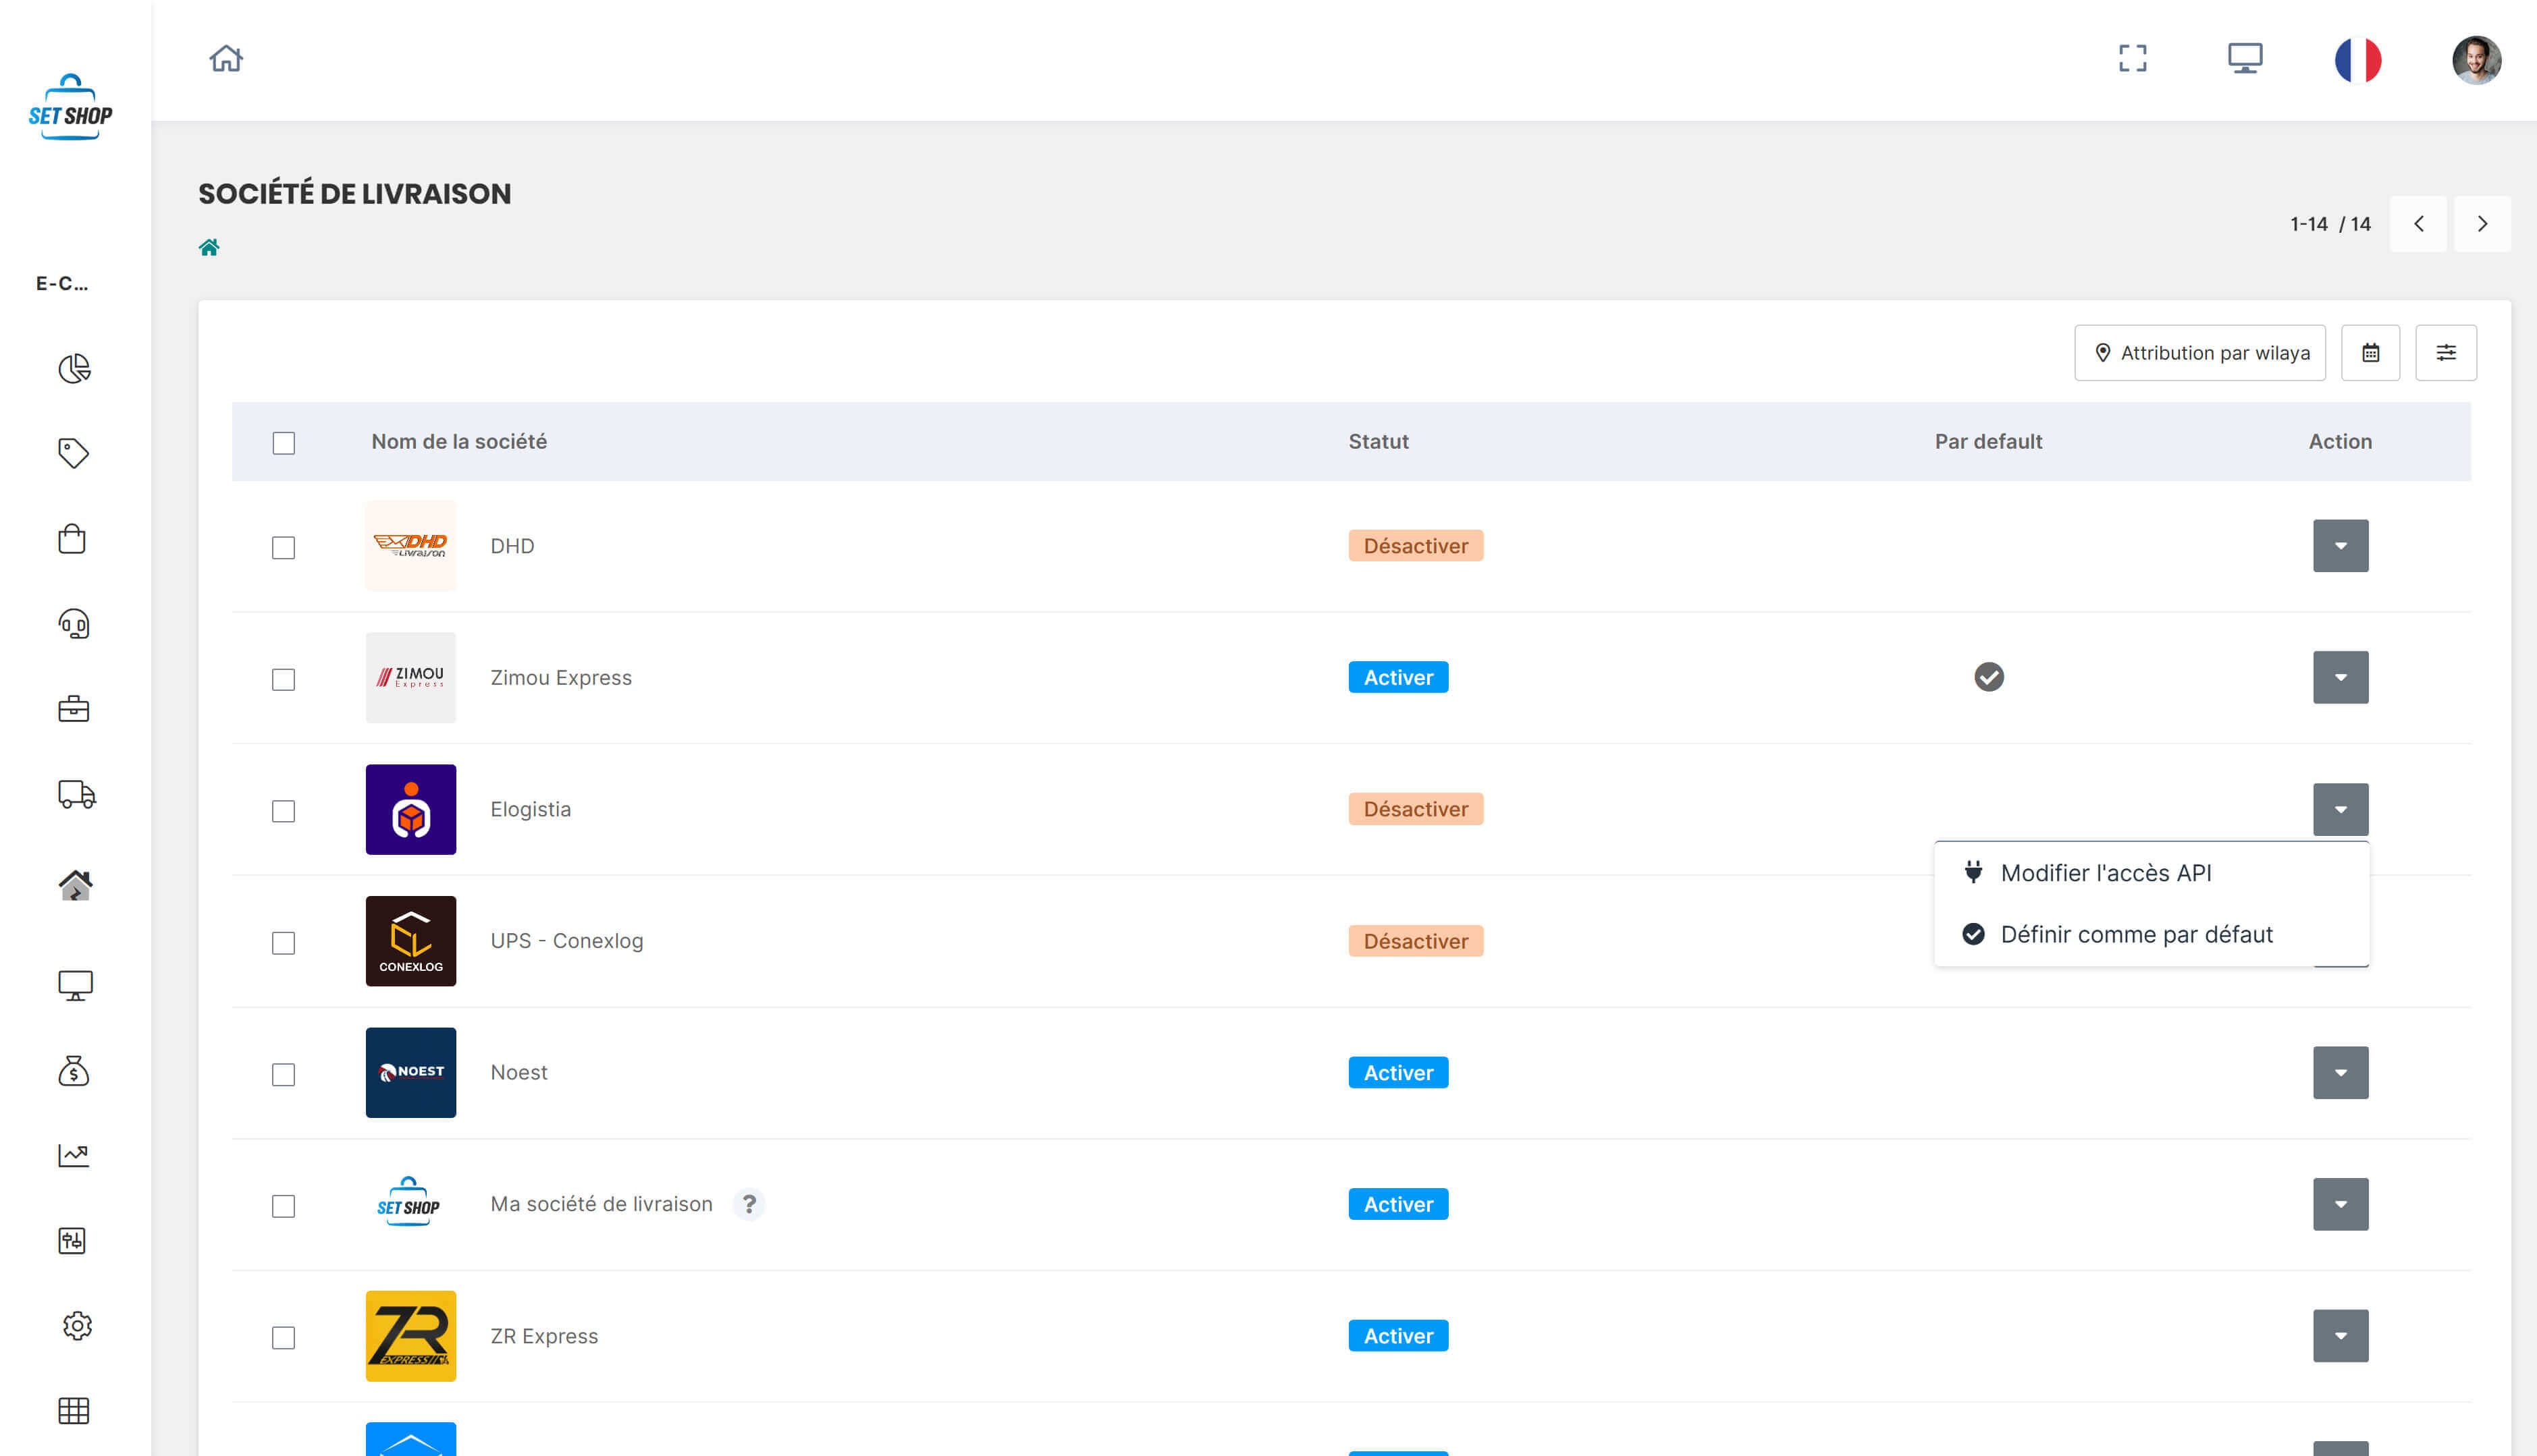Expand the action dropdown for Noest
The width and height of the screenshot is (2537, 1456).
pos(2341,1072)
